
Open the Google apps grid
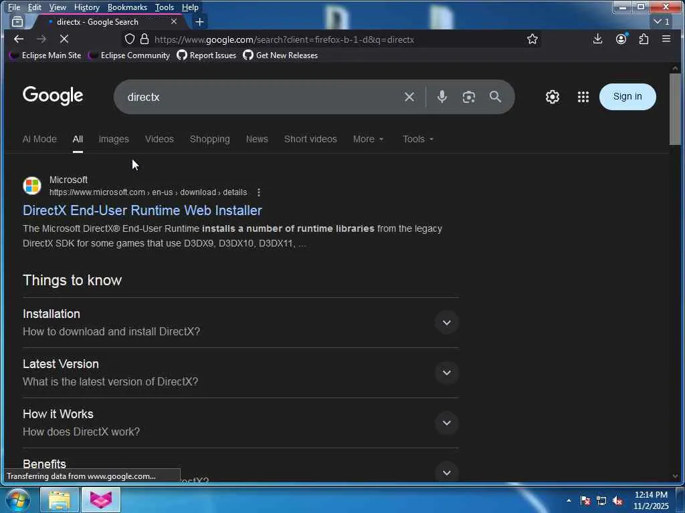click(583, 97)
